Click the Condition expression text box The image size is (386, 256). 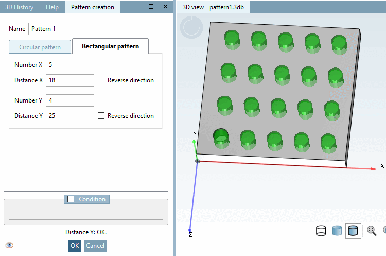click(x=86, y=214)
